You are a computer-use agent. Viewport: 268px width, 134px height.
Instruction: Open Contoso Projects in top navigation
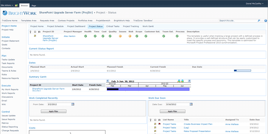click(66, 21)
